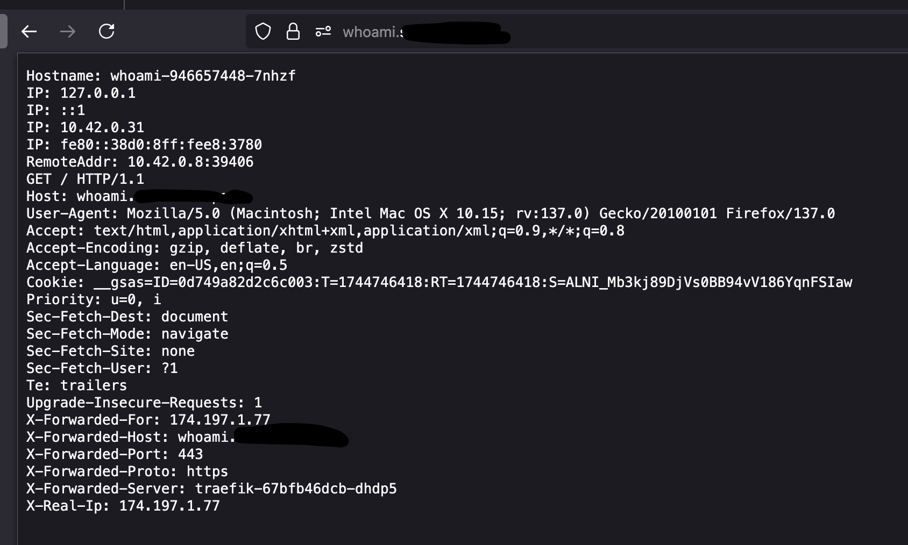Click the User-Agent Mozilla/5.0 line
This screenshot has width=908, height=545.
(430, 213)
